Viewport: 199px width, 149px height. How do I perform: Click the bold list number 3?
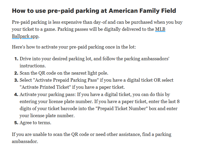tap(16, 80)
